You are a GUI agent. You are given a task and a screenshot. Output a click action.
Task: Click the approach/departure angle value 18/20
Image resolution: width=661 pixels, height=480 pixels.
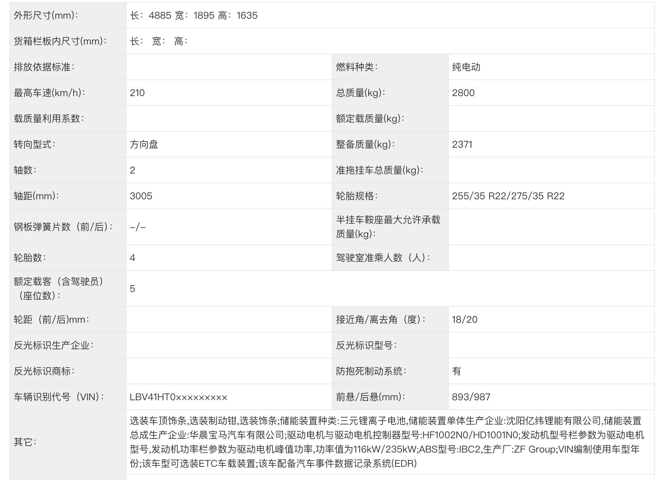pyautogui.click(x=464, y=320)
